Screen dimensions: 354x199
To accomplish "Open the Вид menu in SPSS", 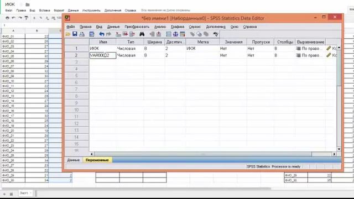I will tap(99, 27).
